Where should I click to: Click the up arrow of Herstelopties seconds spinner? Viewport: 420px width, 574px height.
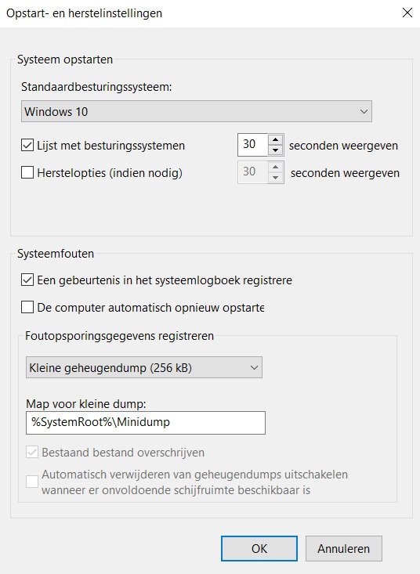[275, 167]
